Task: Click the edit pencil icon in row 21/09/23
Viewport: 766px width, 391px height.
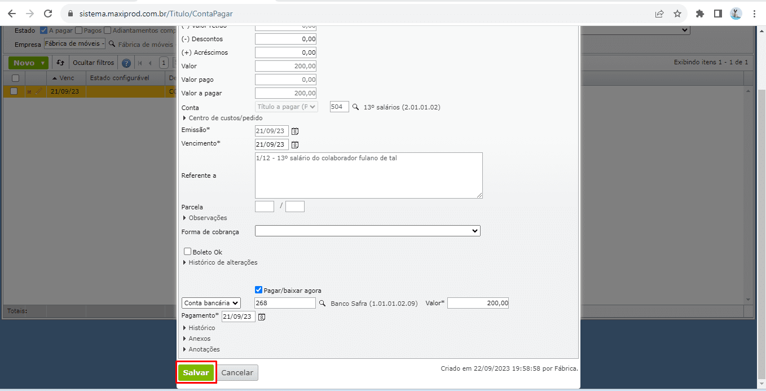Action: 38,91
